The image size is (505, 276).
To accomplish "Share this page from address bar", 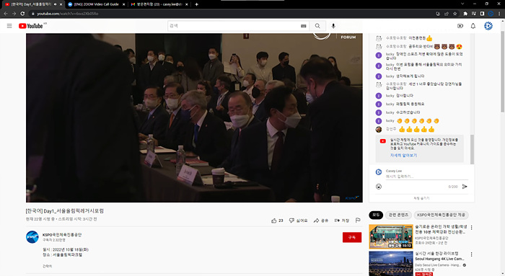I will click(x=447, y=14).
